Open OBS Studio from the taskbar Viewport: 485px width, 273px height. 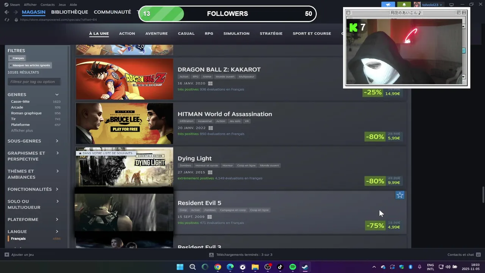point(268,267)
